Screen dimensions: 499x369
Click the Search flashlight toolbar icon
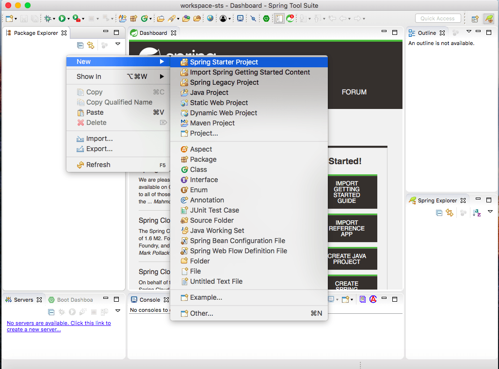pyautogui.click(x=172, y=18)
